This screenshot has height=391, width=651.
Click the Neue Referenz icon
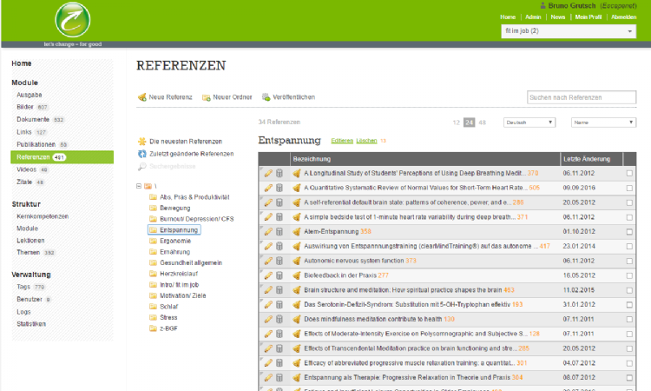[141, 97]
